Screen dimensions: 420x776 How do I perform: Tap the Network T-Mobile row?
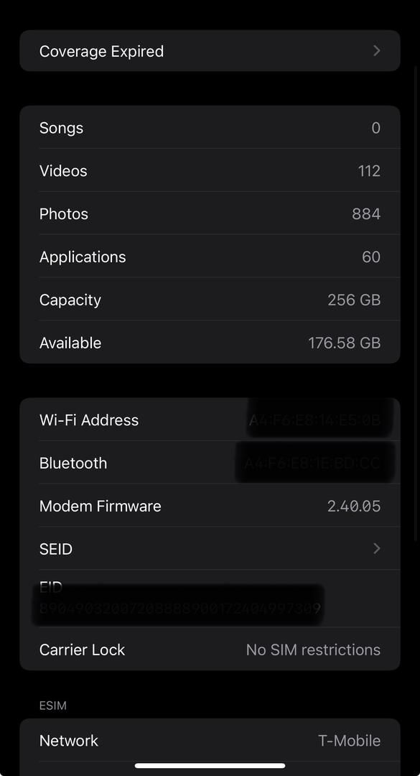click(x=210, y=740)
